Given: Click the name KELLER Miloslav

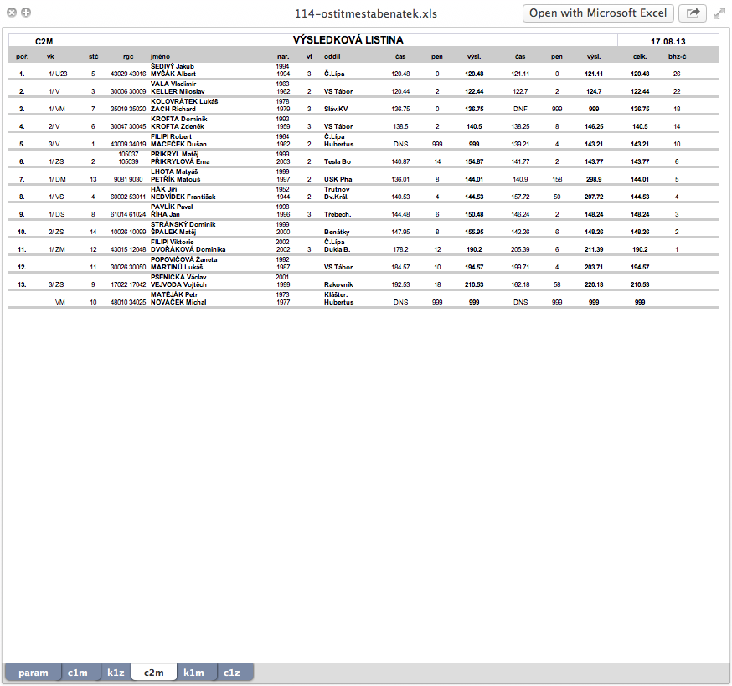Looking at the screenshot, I should tap(178, 91).
